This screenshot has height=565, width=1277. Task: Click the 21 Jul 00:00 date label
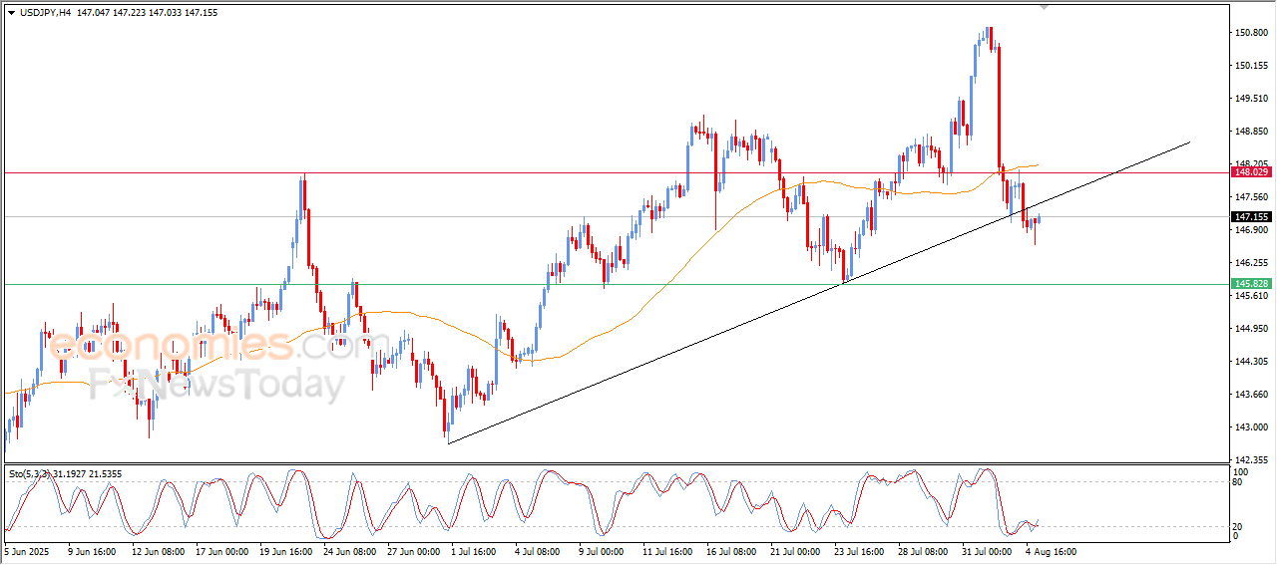coord(797,551)
